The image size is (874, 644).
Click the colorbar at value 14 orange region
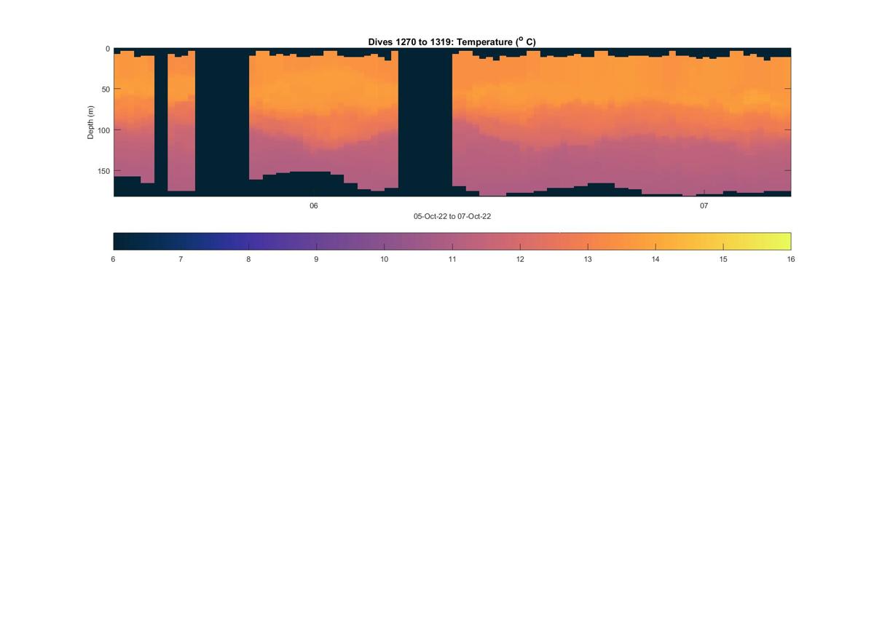pyautogui.click(x=655, y=241)
